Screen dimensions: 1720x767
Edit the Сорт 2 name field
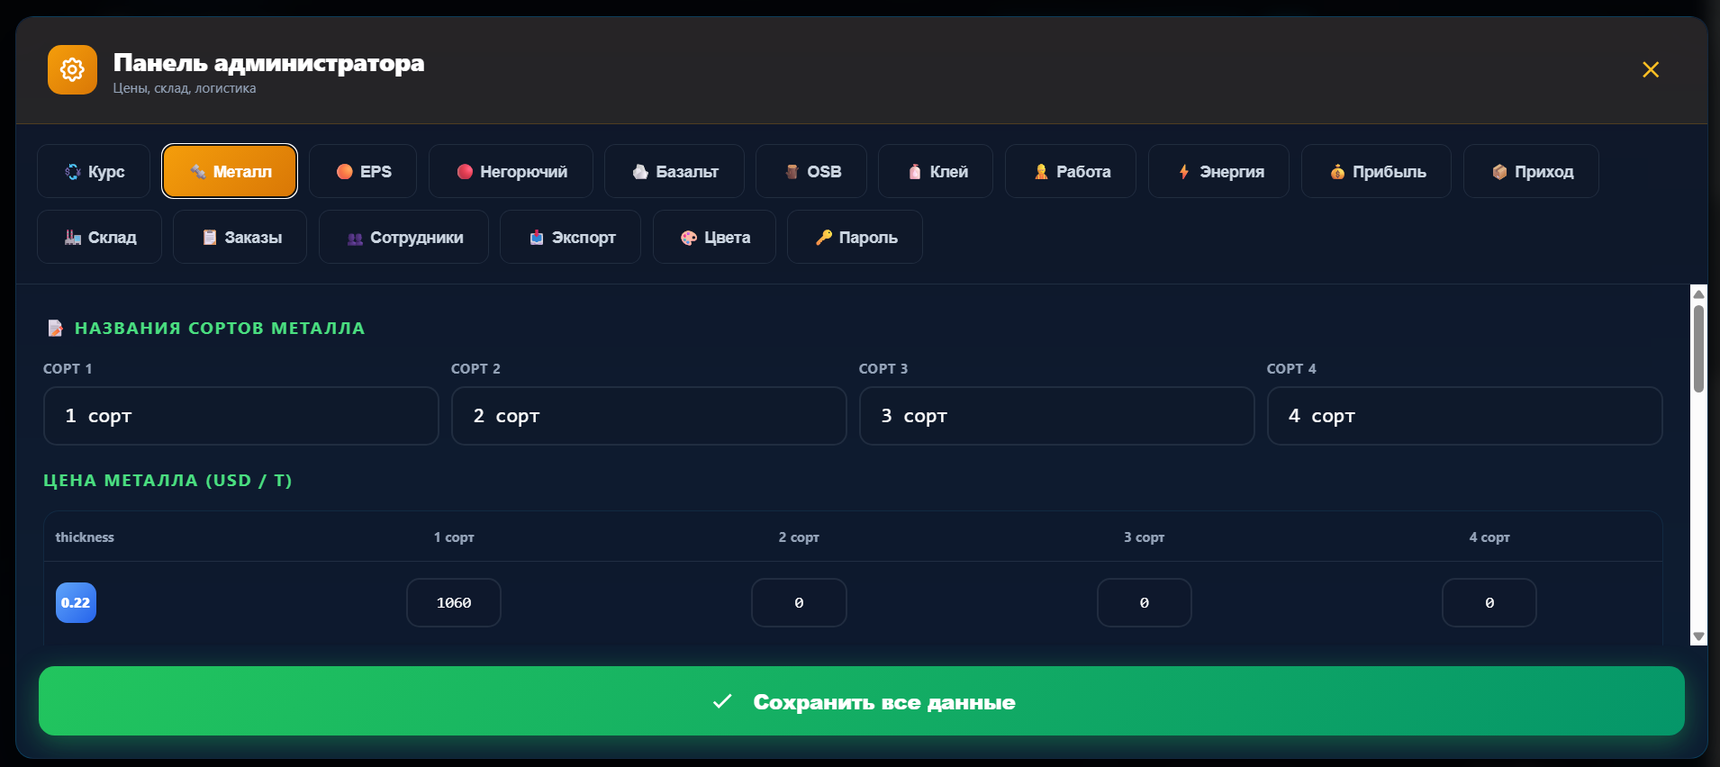pyautogui.click(x=649, y=416)
